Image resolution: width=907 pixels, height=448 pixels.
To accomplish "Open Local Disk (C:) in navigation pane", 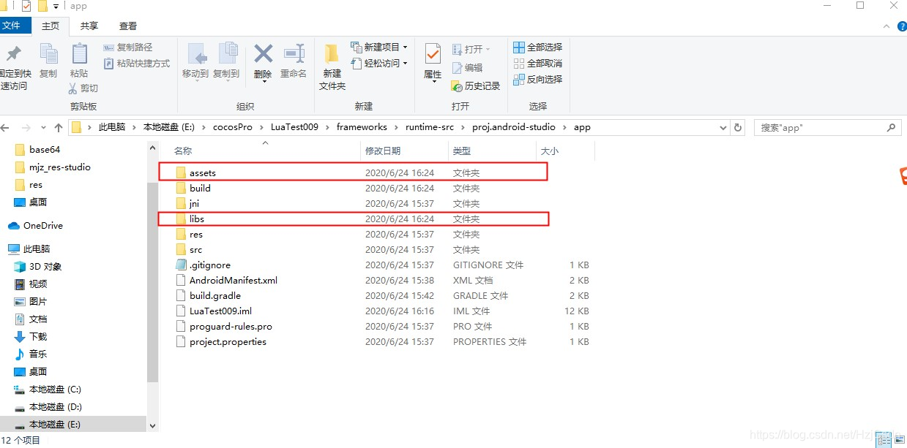I will point(55,389).
